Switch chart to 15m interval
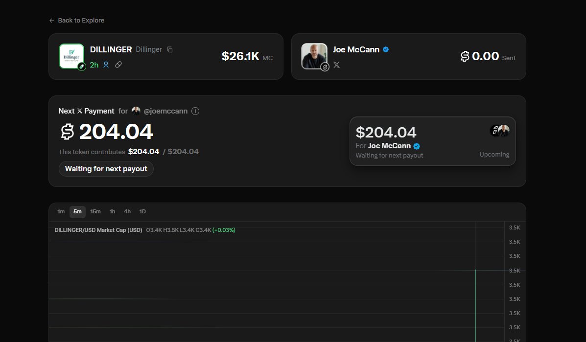586x342 pixels. (x=95, y=212)
